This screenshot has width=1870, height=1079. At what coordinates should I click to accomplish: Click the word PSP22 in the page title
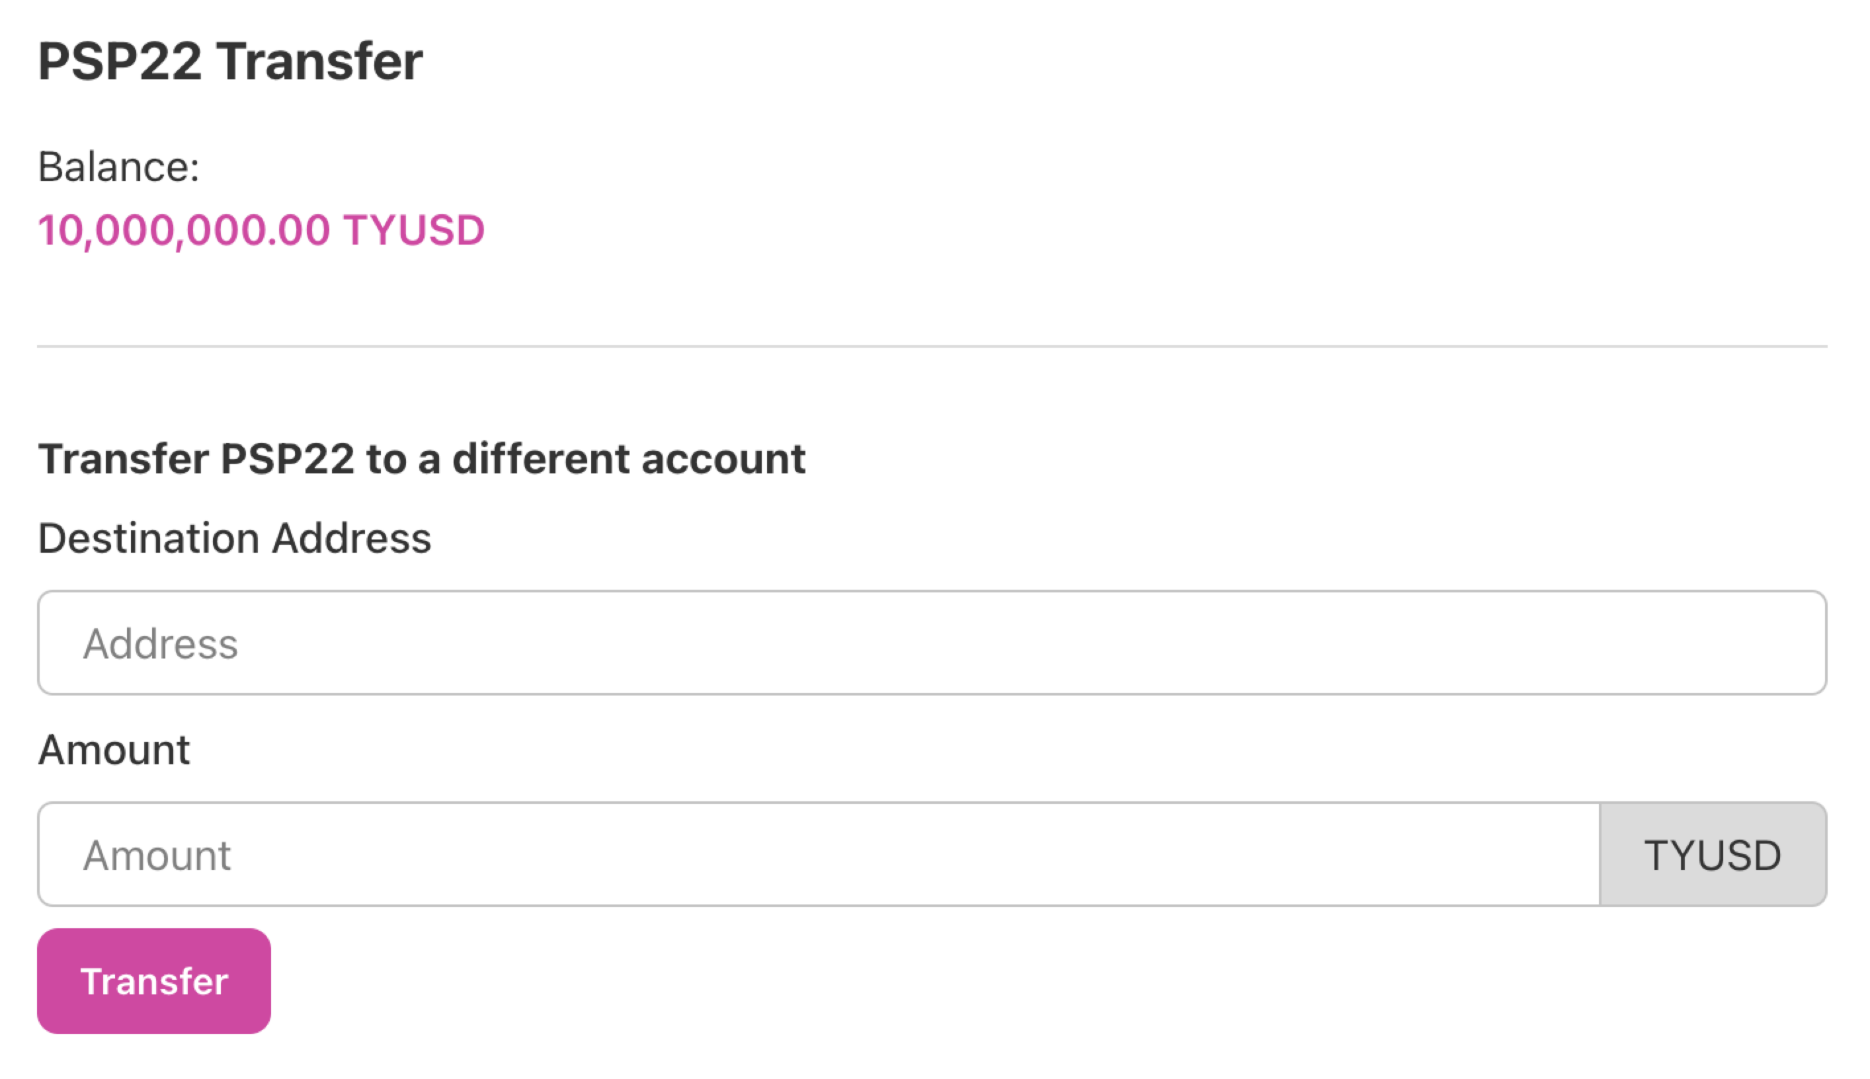point(119,61)
